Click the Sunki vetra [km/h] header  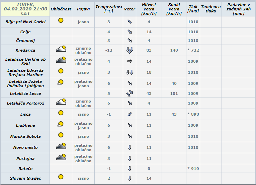[x=174, y=9]
